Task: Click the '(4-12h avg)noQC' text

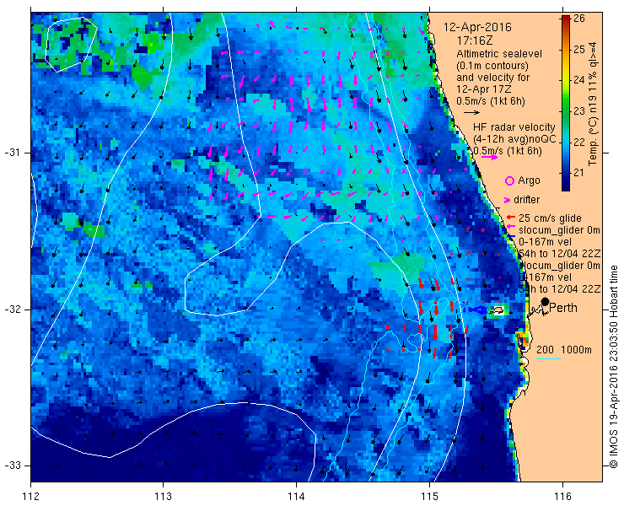Action: (514, 139)
